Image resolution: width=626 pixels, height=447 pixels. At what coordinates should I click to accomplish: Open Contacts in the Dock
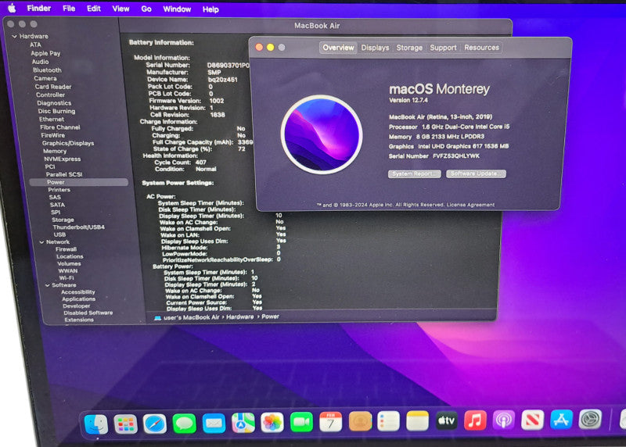pos(360,421)
